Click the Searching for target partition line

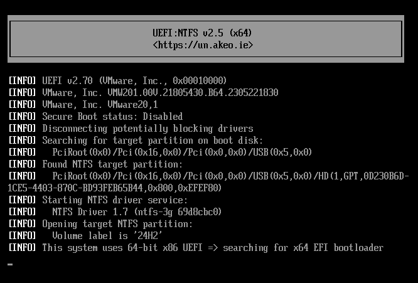(x=153, y=140)
